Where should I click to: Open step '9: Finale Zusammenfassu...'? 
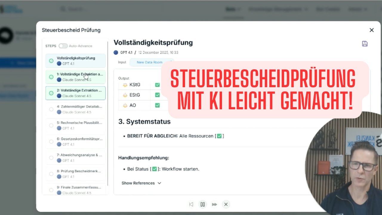[x=76, y=190]
